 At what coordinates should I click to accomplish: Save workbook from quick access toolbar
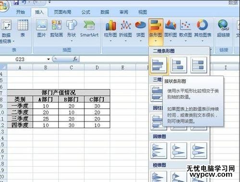(16, 2)
